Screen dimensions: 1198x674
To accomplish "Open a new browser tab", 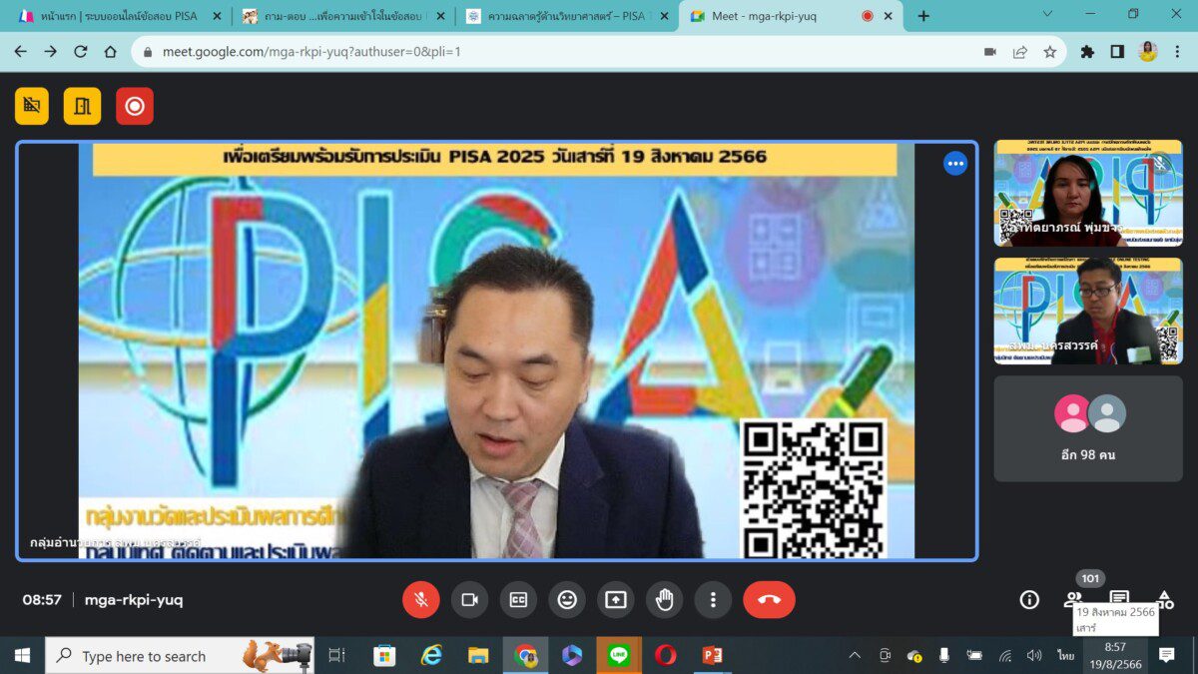I will click(923, 16).
